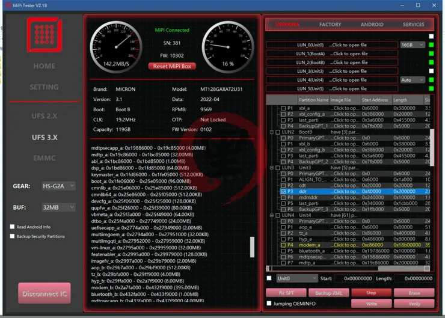
Task: Click the Partition Name column header
Action: click(313, 100)
